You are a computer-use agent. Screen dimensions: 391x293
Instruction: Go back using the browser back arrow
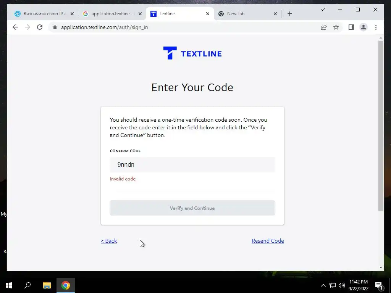click(15, 27)
